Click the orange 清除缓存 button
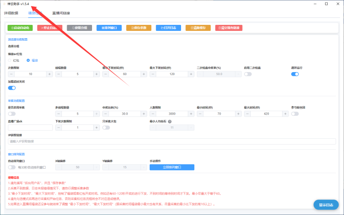This screenshot has width=344, height=215. pyautogui.click(x=198, y=28)
